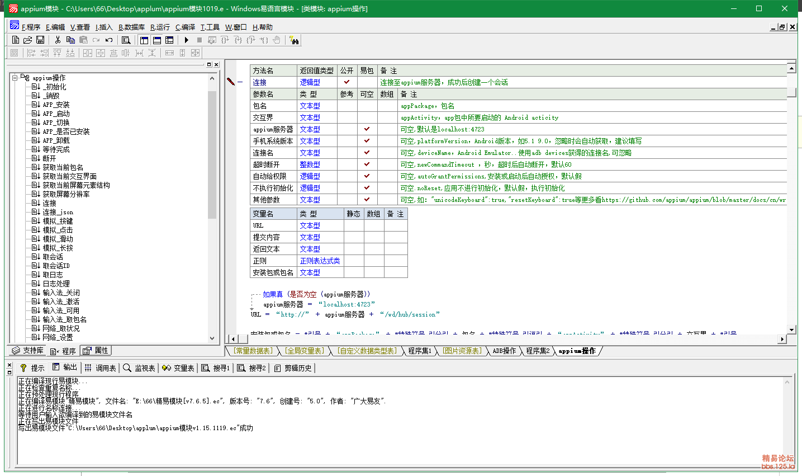This screenshot has width=802, height=476.
Task: Open the T.工具 menu
Action: click(210, 27)
